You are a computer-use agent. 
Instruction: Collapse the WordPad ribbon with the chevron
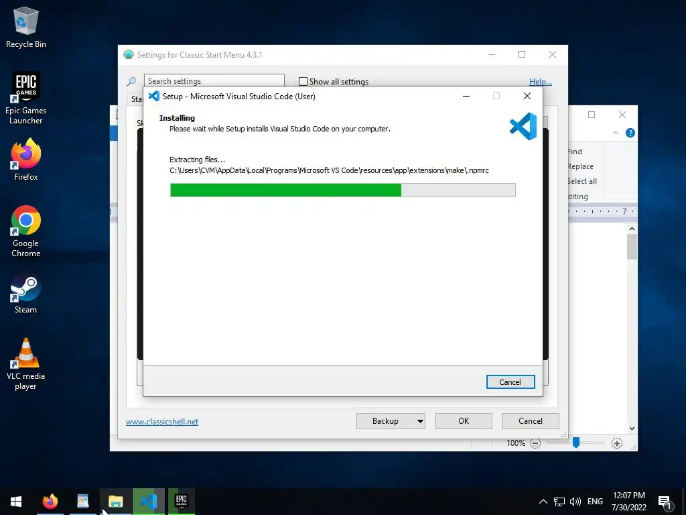616,133
